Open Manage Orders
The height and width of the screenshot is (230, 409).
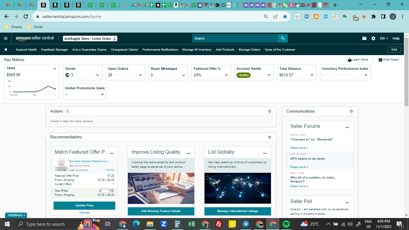click(250, 50)
